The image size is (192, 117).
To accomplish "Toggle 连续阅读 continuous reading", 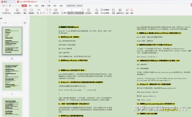I will pos(79,13).
